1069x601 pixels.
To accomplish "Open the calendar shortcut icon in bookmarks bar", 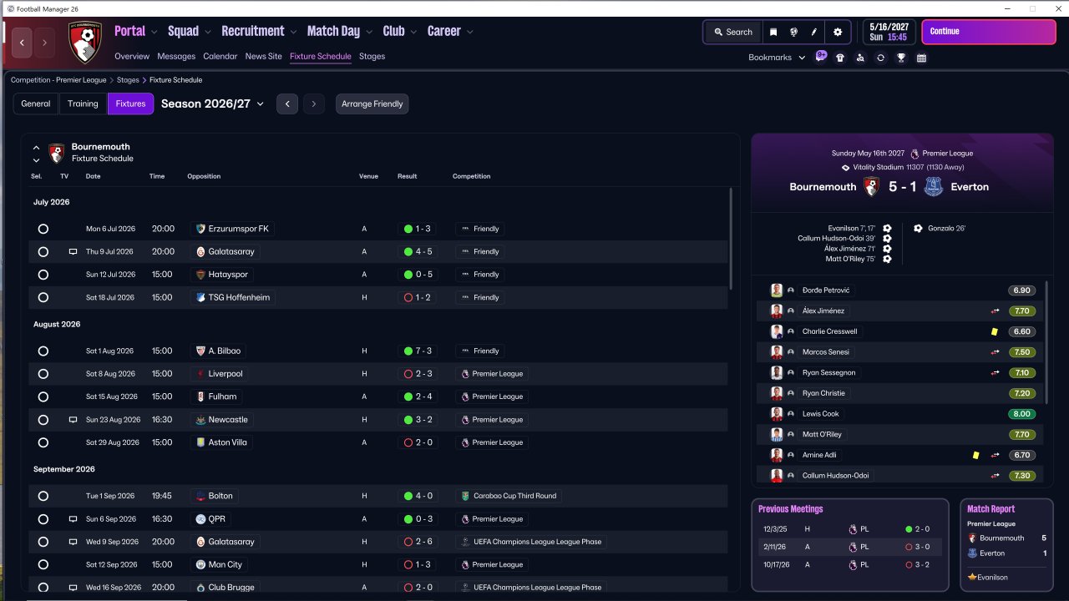I will point(921,58).
